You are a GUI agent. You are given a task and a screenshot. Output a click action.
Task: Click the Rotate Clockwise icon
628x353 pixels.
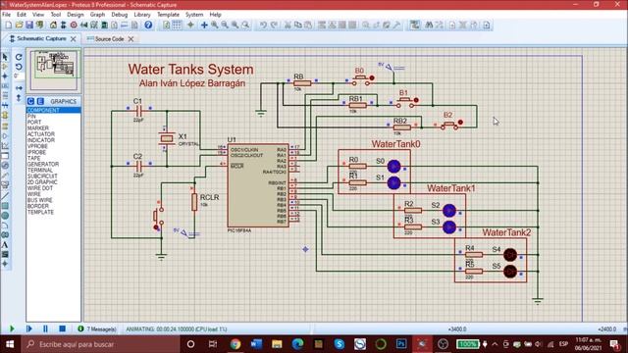[19, 57]
